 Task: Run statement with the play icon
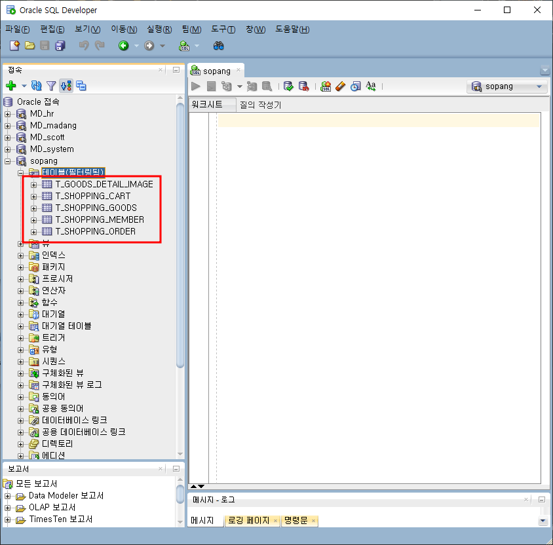pyautogui.click(x=196, y=86)
